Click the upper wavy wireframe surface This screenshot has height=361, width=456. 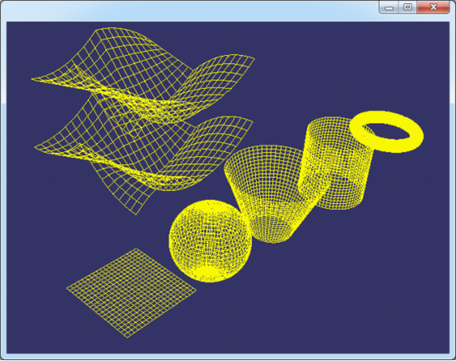point(142,76)
